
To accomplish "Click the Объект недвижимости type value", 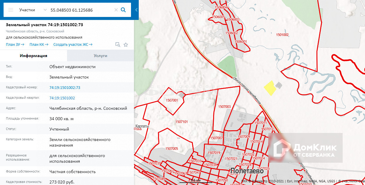I will (72, 67).
